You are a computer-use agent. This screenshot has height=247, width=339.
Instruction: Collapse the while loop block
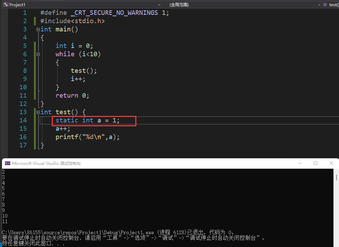click(38, 54)
